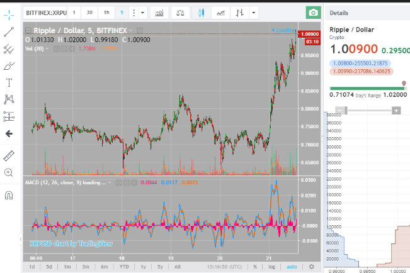Viewport: 410px width, 273px height.
Task: Open Vol indicator settings gear
Action: [64, 49]
